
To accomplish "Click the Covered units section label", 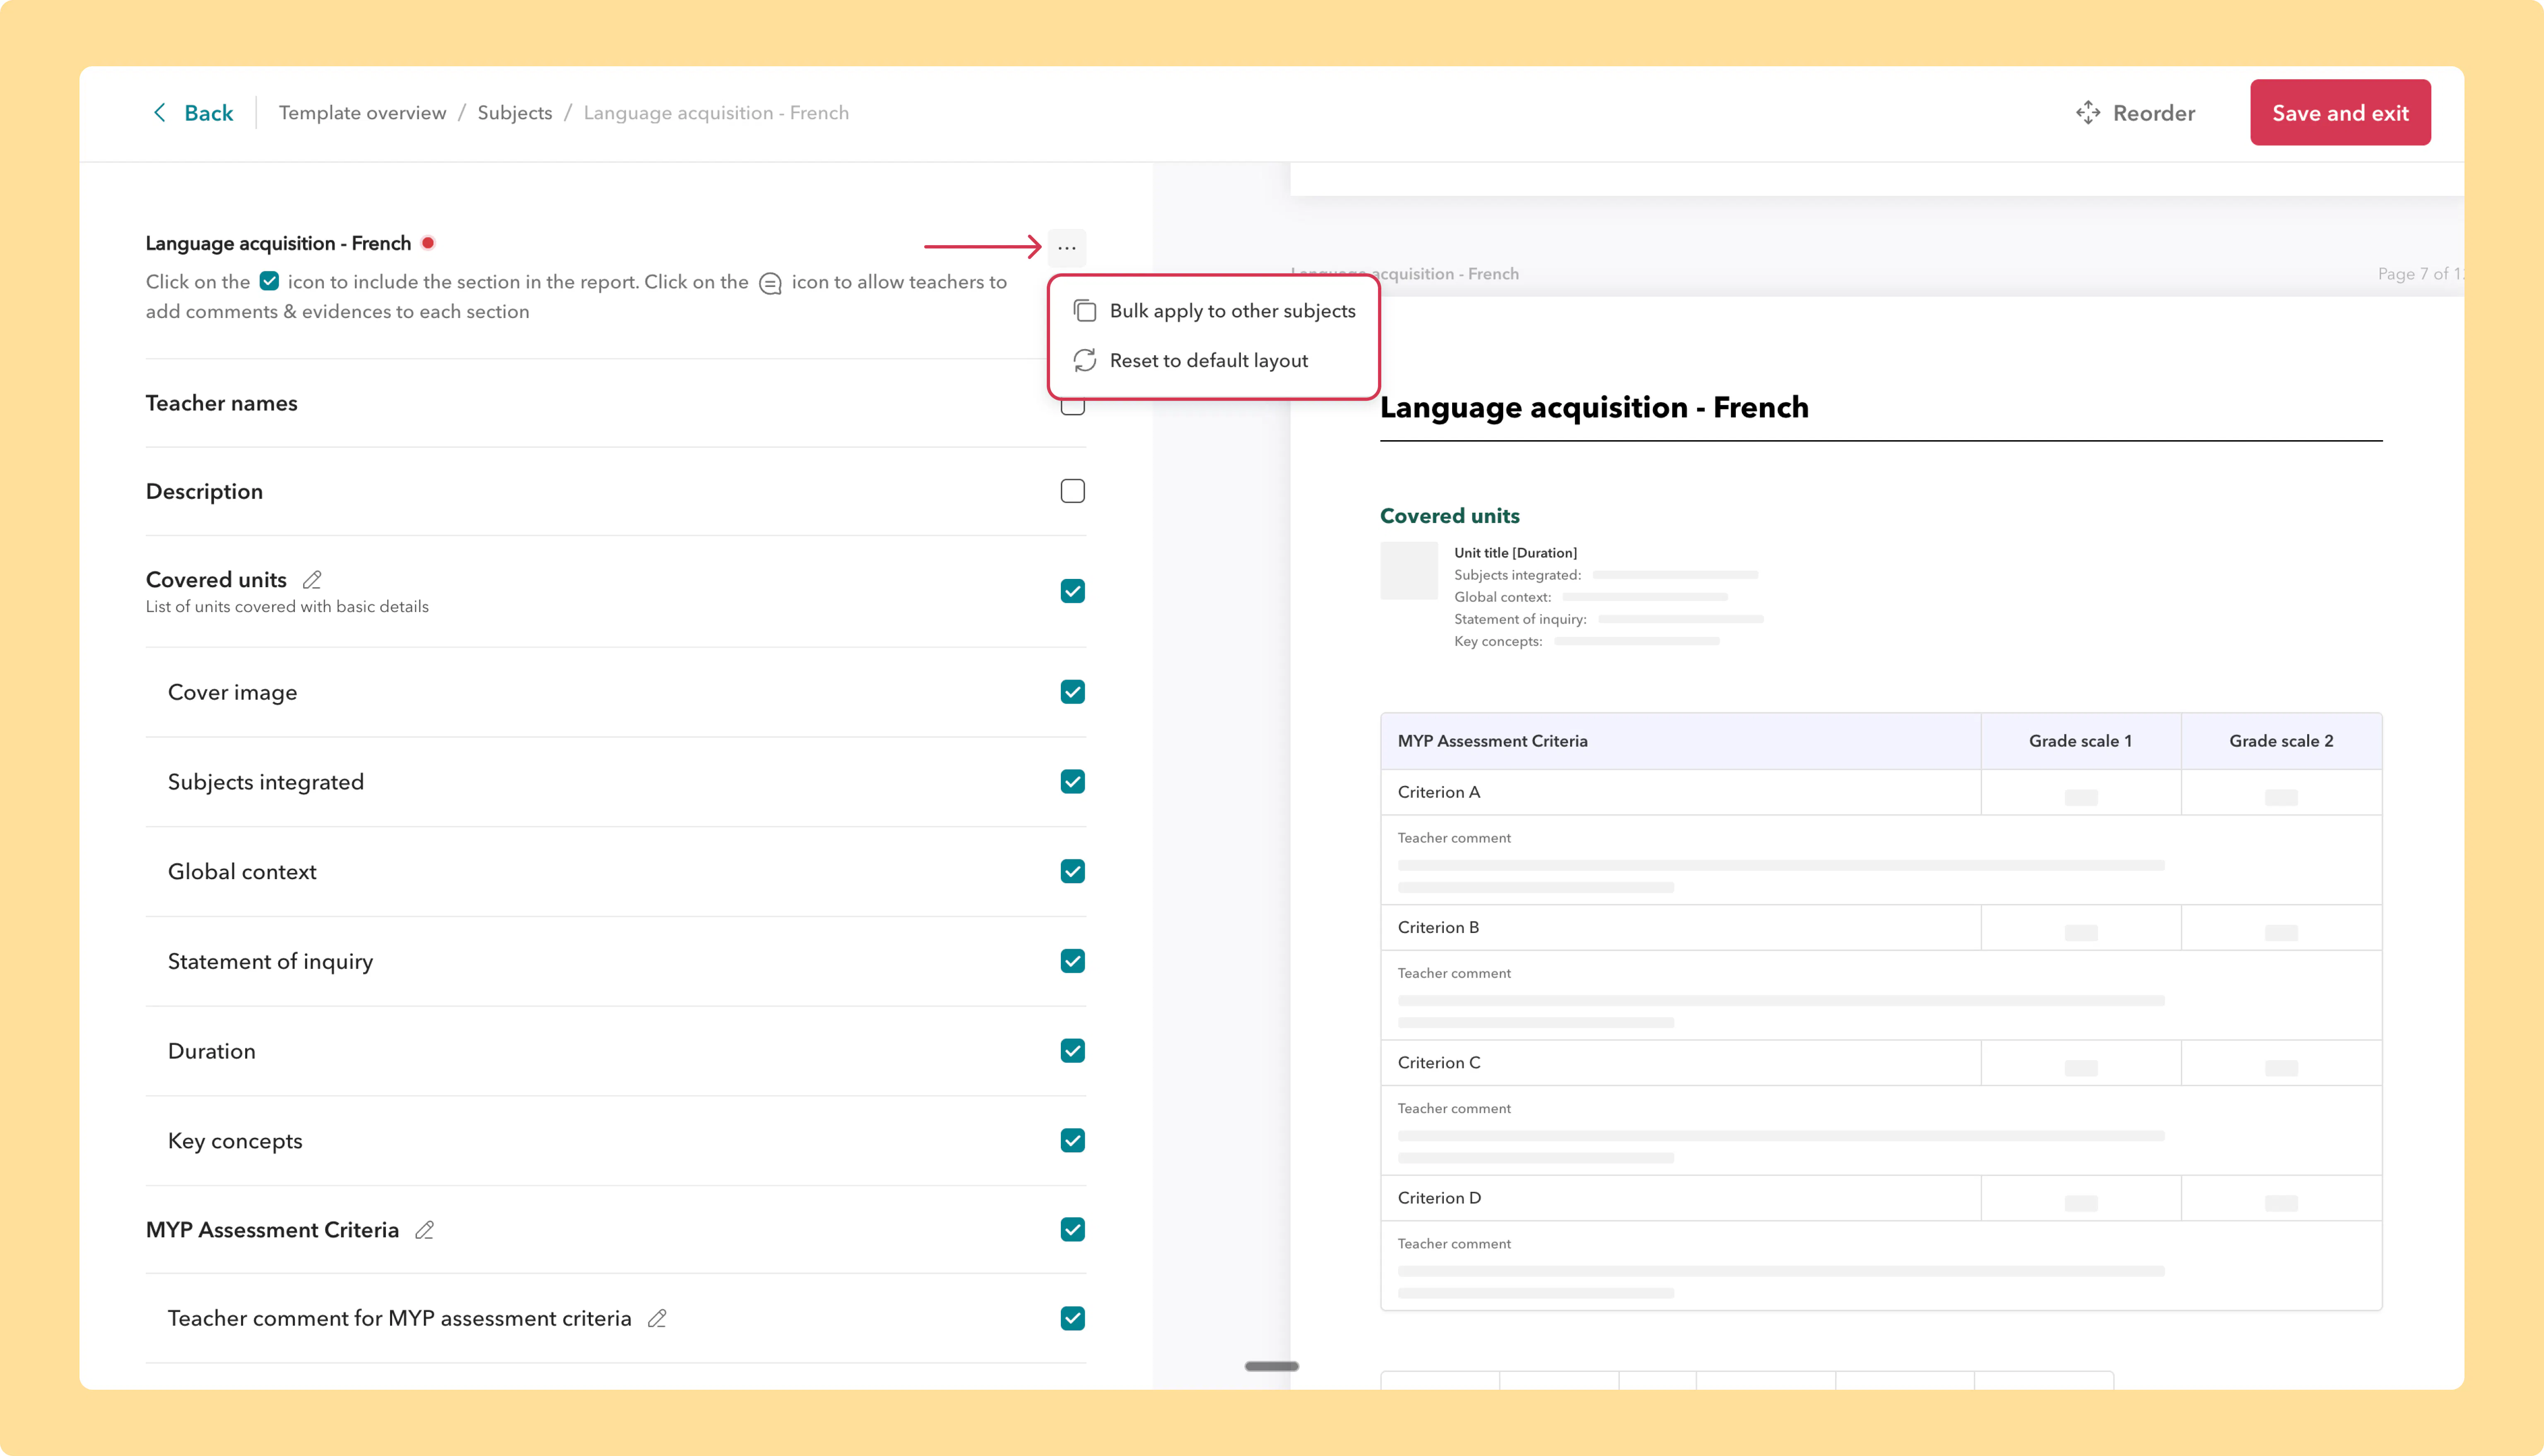I will pos(216,580).
